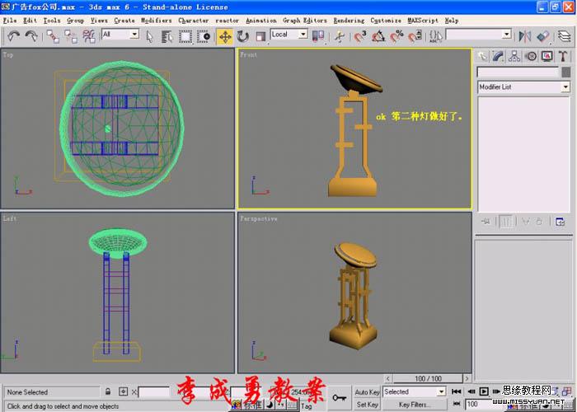Open the Mirror tool in toolbar

point(524,36)
